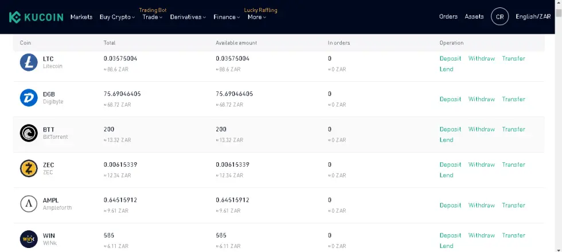
Task: Lend ZEC
Action: (x=446, y=175)
